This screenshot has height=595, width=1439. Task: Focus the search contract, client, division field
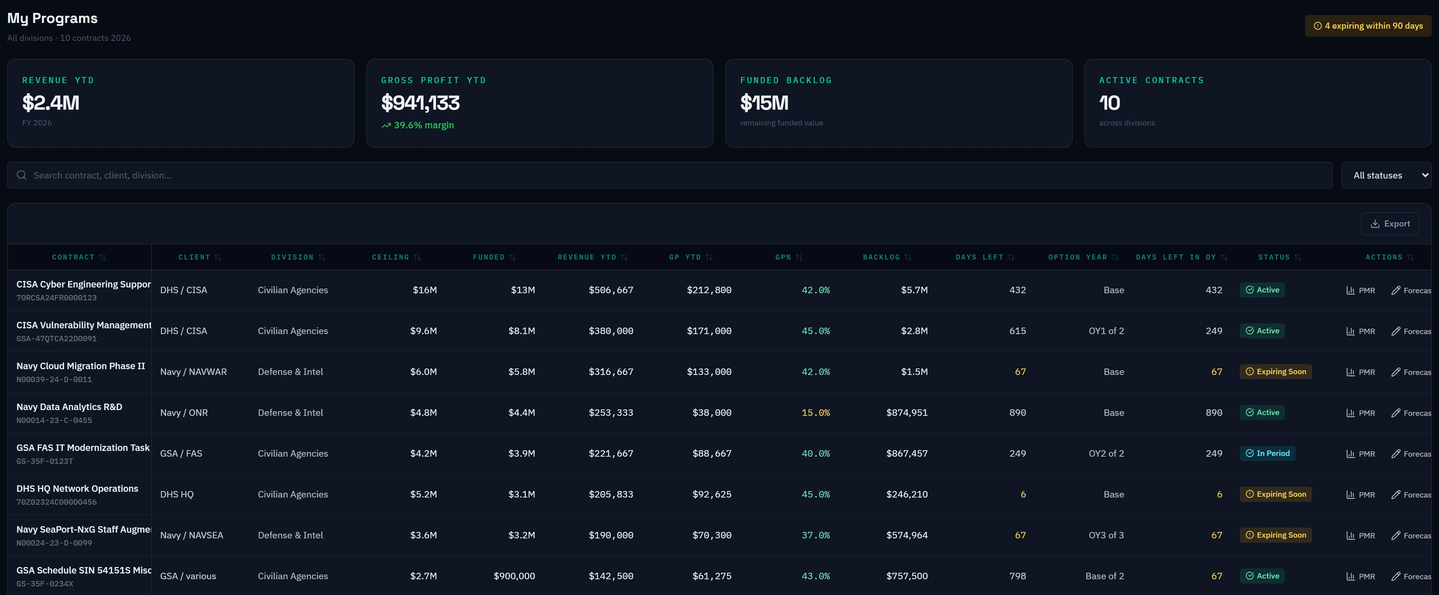[x=670, y=175]
